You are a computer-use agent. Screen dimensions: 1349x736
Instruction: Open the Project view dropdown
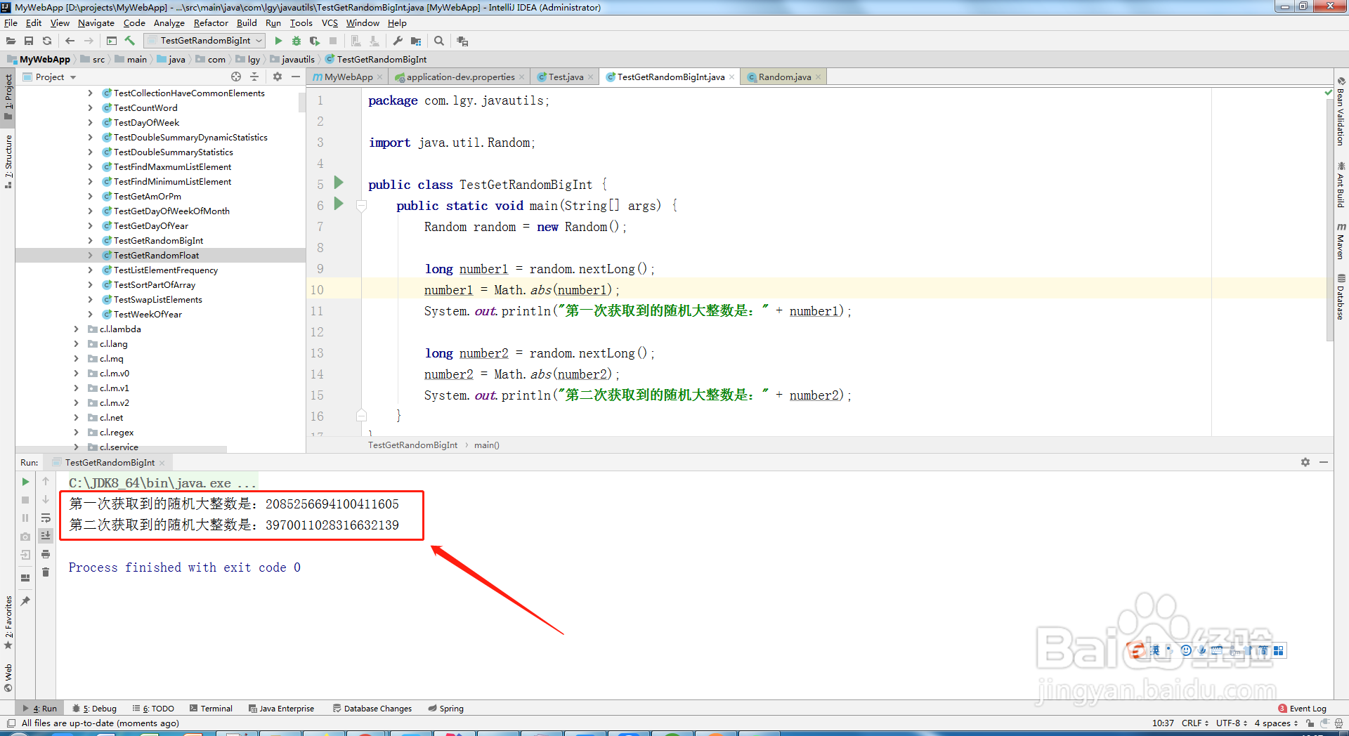coord(49,77)
